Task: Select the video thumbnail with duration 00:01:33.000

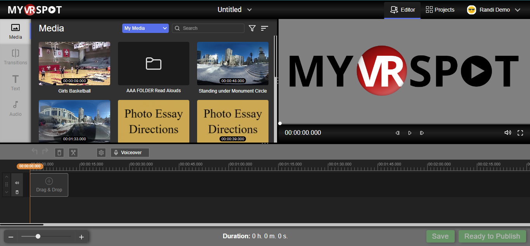Action: tap(74, 121)
